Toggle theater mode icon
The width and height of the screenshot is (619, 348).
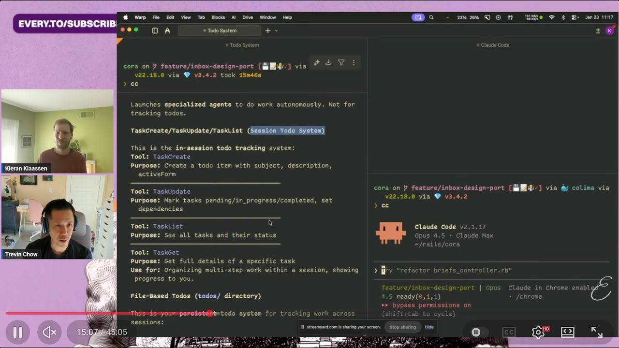pos(568,332)
